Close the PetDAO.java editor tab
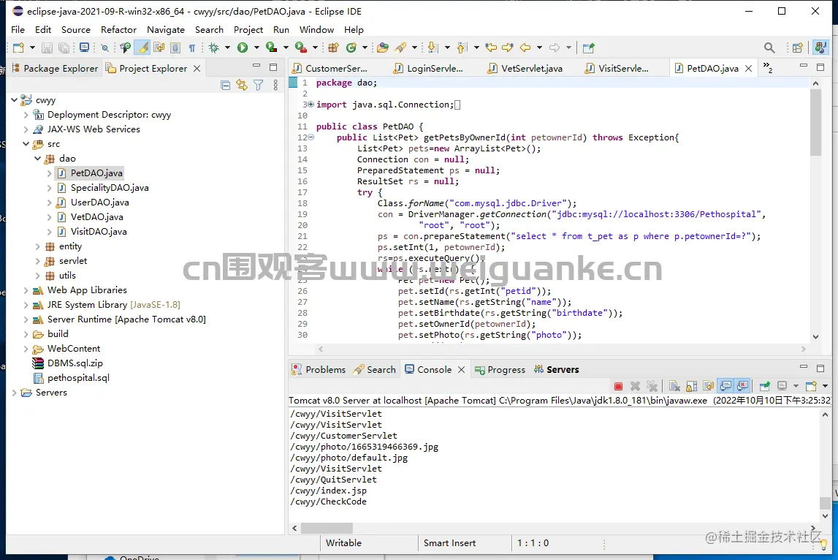The image size is (838, 560). pyautogui.click(x=749, y=69)
